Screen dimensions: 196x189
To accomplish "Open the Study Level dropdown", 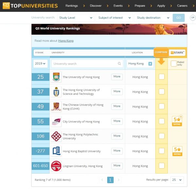I will (x=76, y=18).
